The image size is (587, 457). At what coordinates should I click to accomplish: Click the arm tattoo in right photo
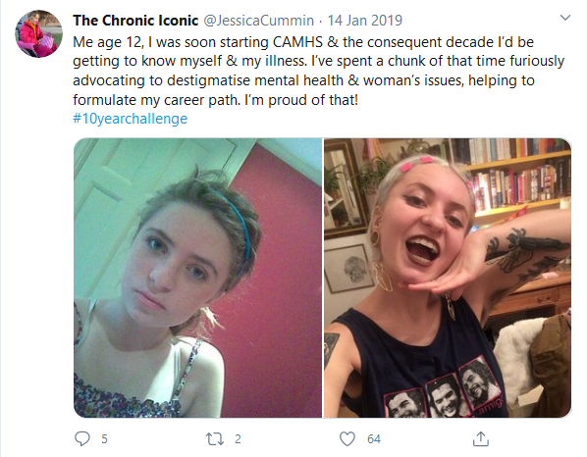coord(524,252)
